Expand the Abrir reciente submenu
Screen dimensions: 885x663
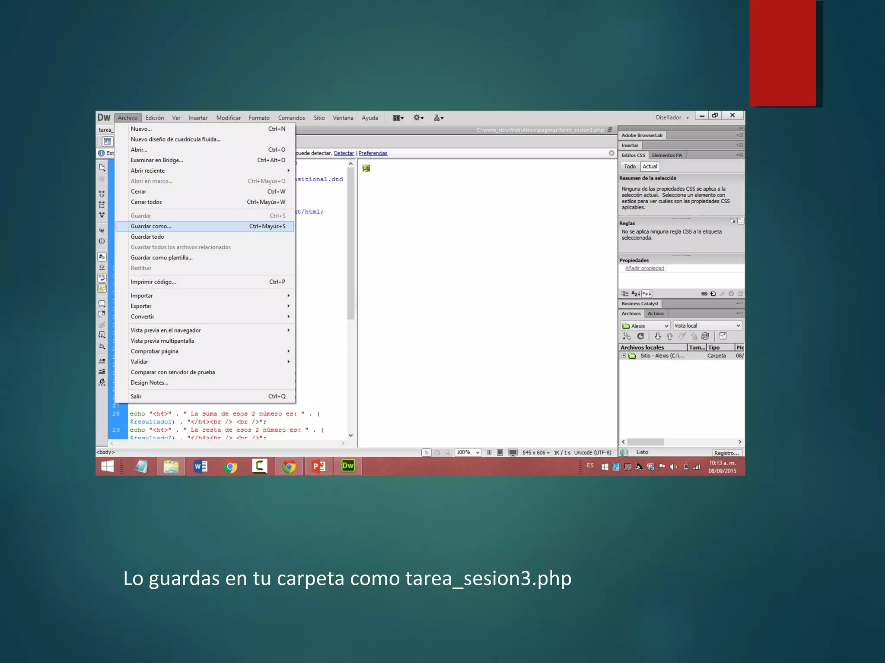tap(205, 170)
